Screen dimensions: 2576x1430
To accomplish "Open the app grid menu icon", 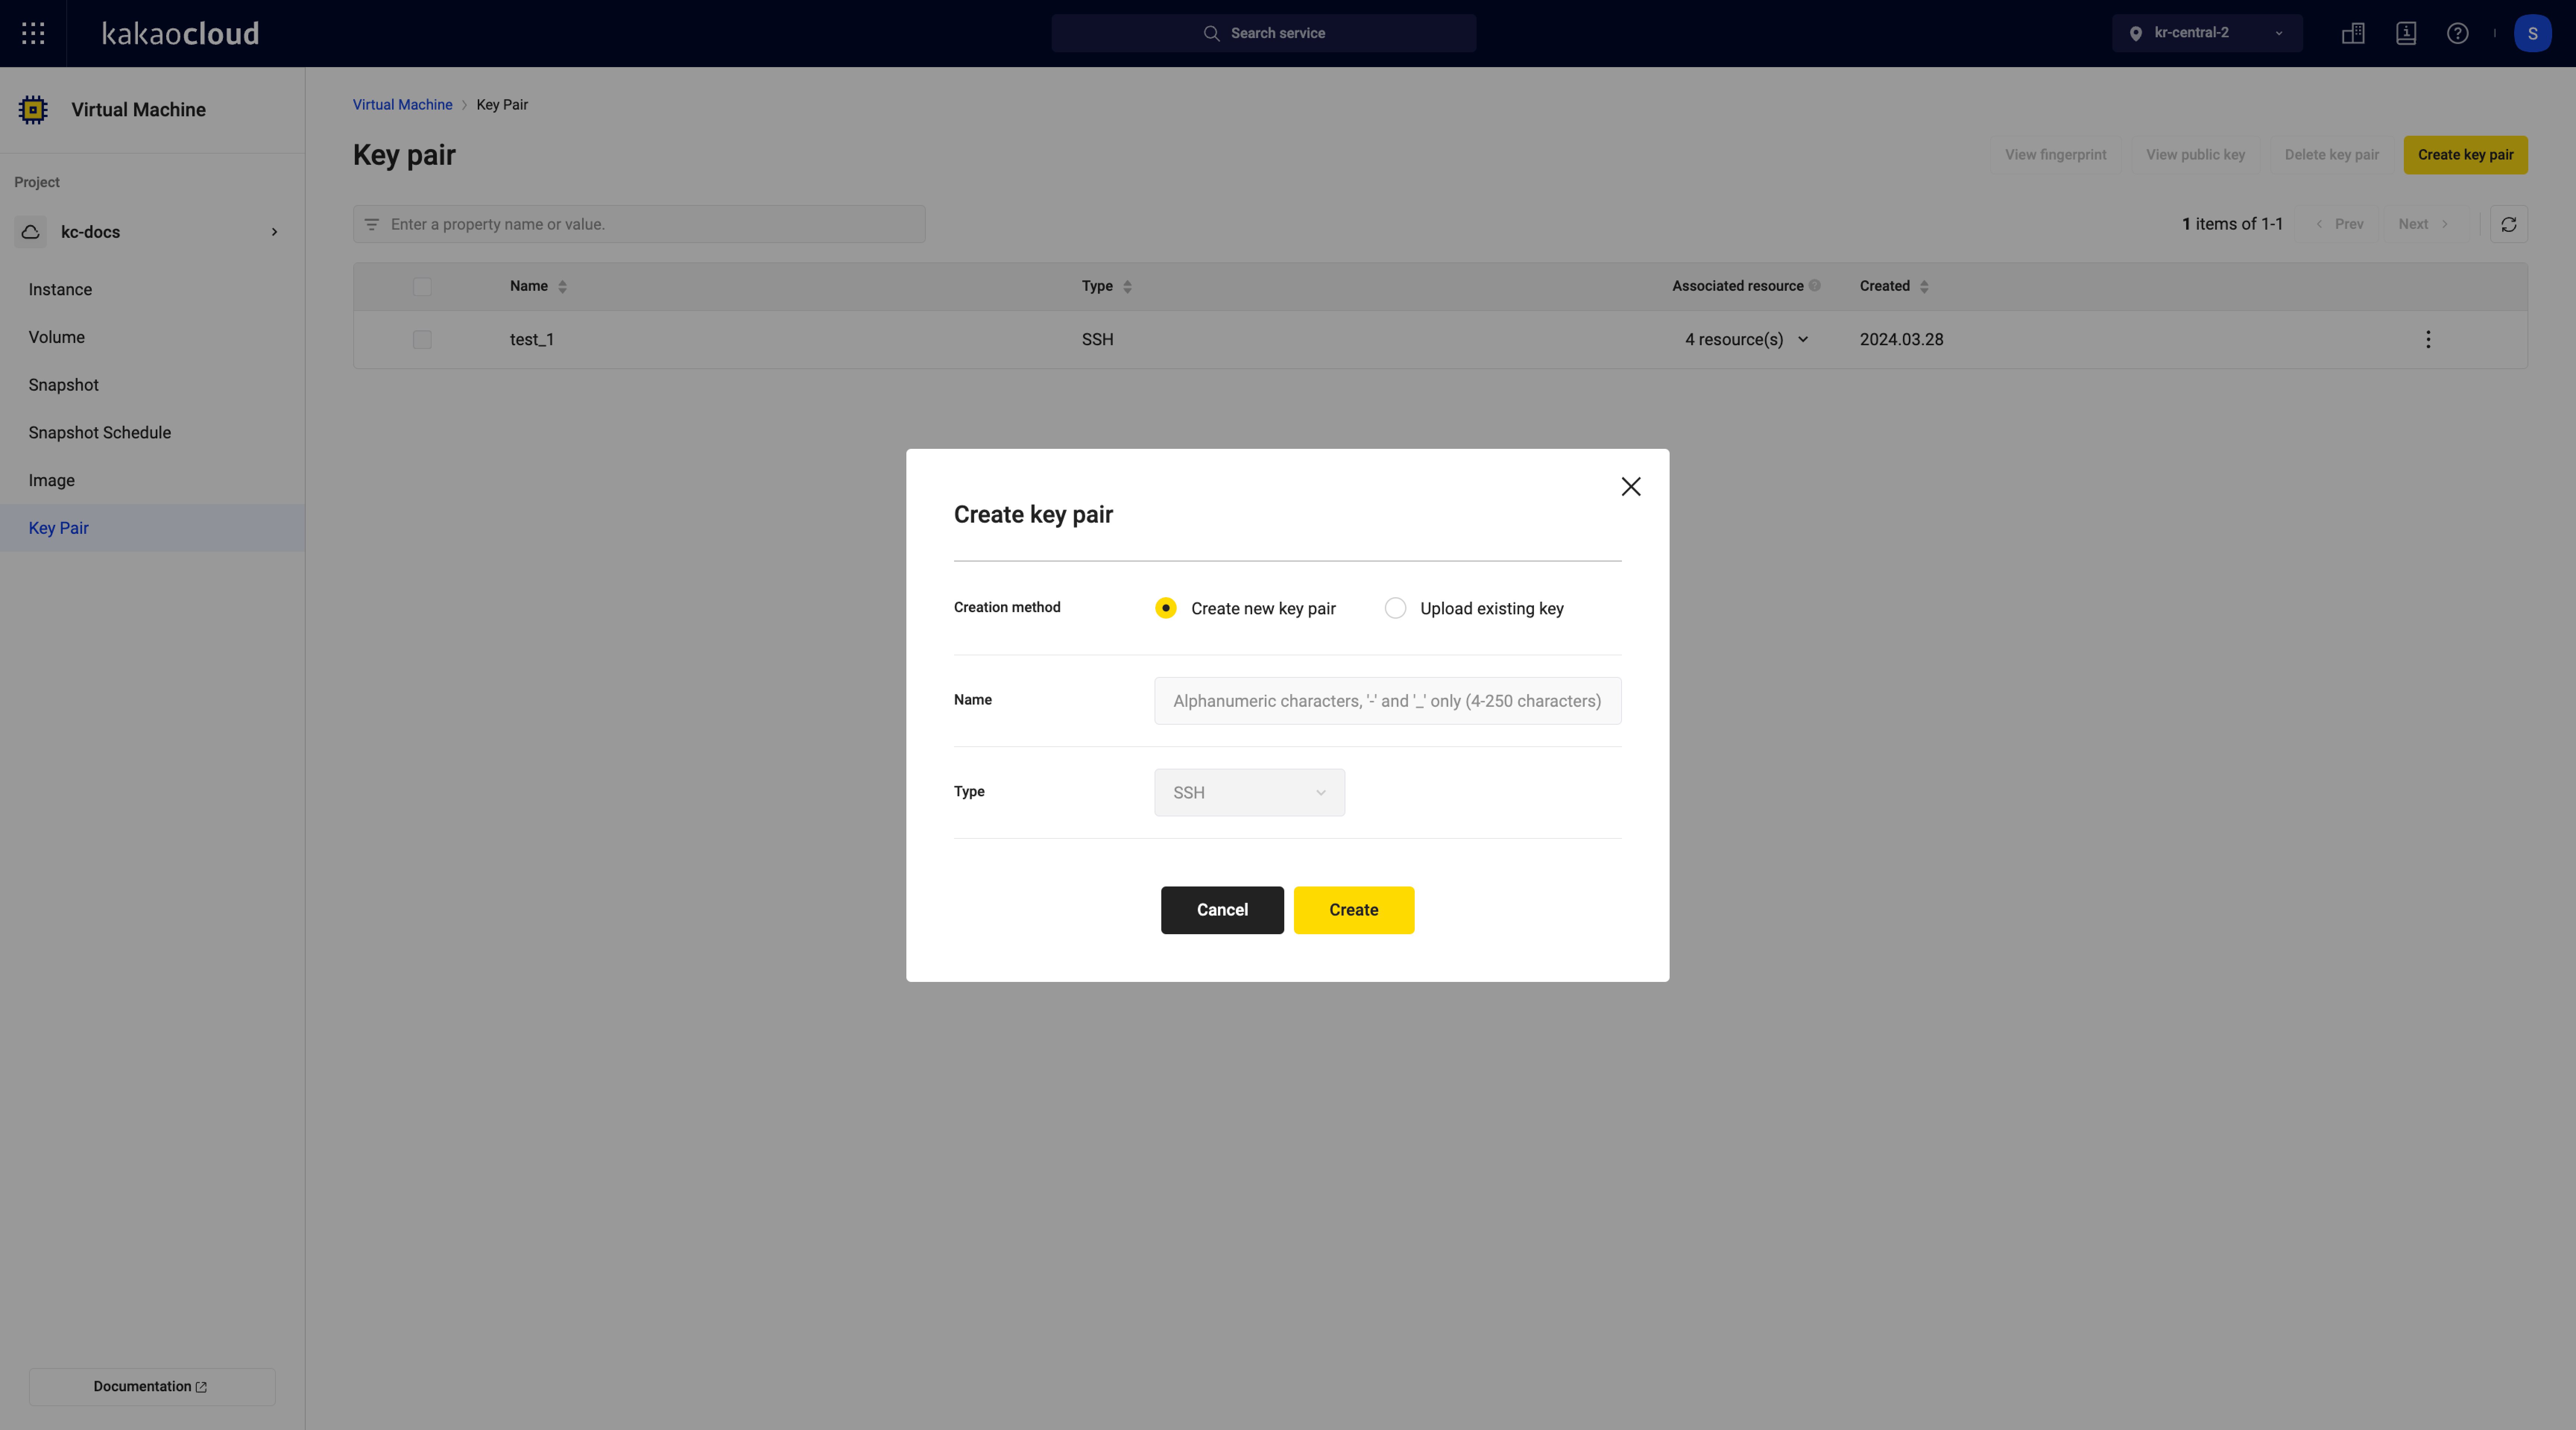I will [x=33, y=33].
